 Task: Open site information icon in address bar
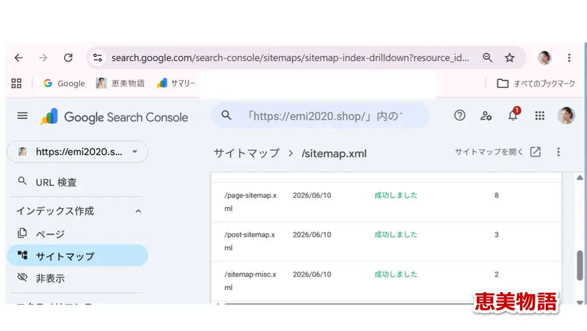pos(97,58)
